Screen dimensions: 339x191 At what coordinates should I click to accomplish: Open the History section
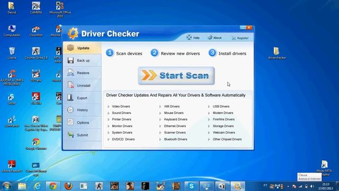[x=82, y=110]
